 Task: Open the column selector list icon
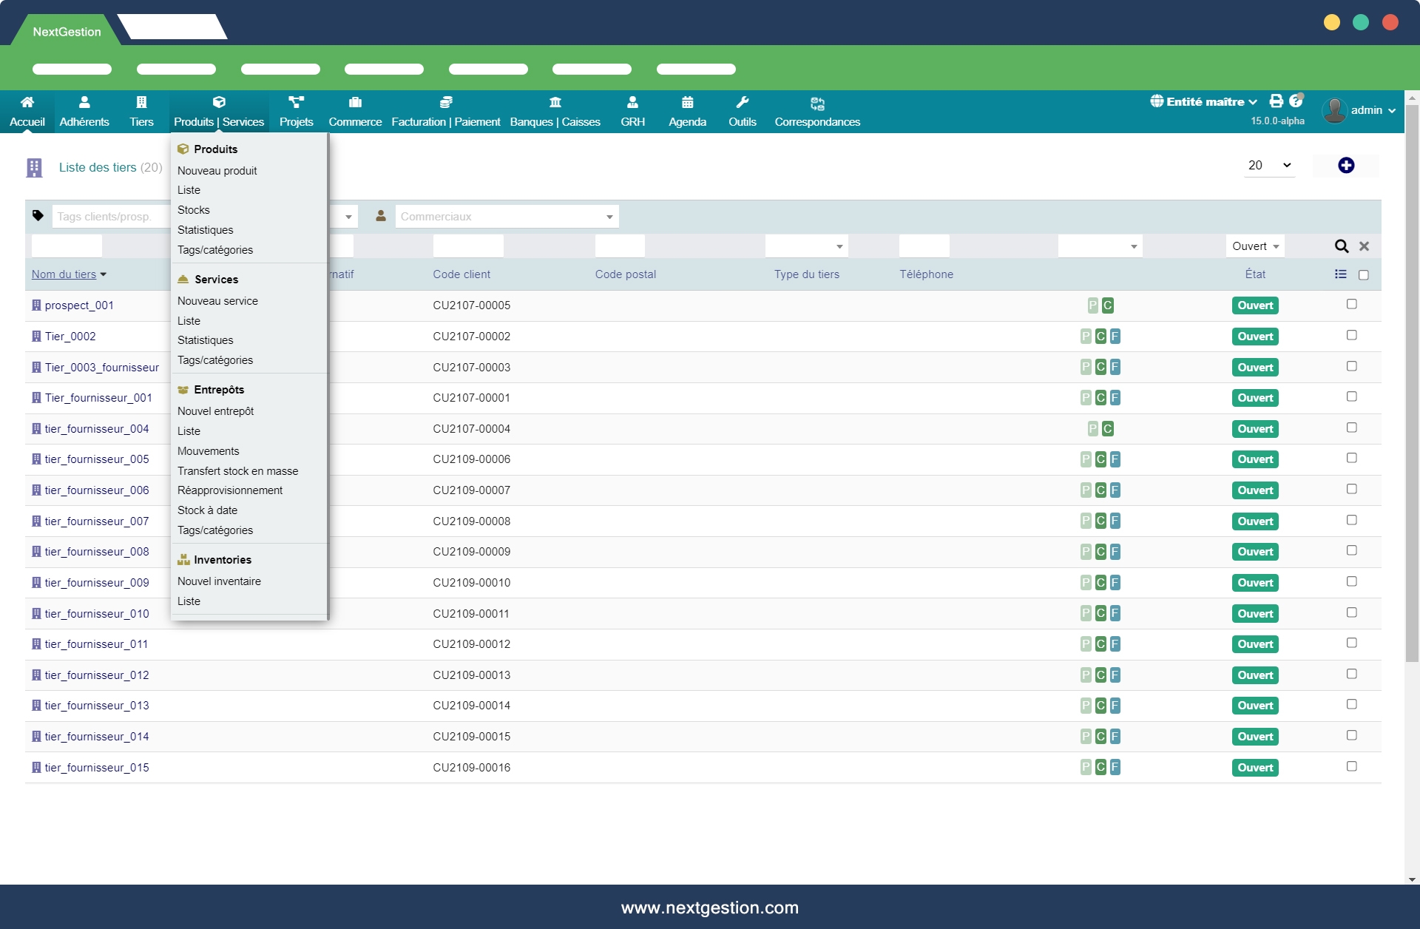pos(1340,274)
